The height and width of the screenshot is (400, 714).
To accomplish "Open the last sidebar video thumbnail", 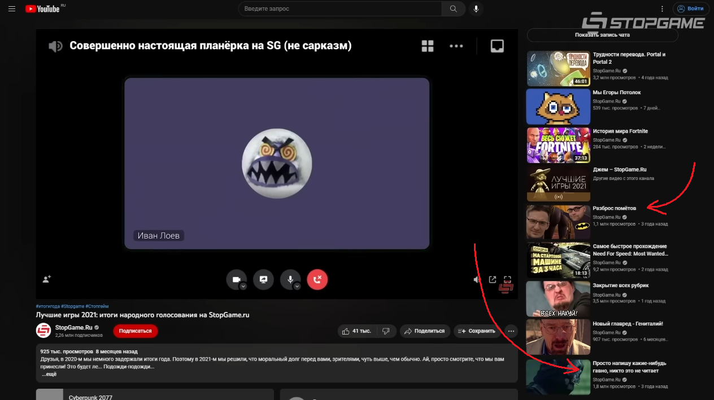I will [x=558, y=377].
